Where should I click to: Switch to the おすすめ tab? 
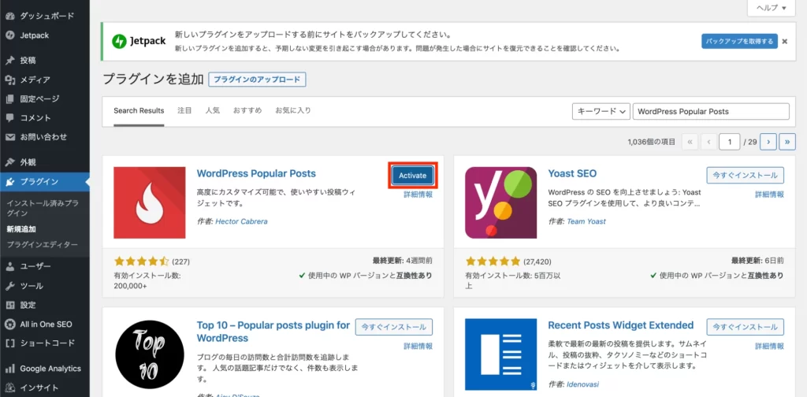[x=247, y=111]
